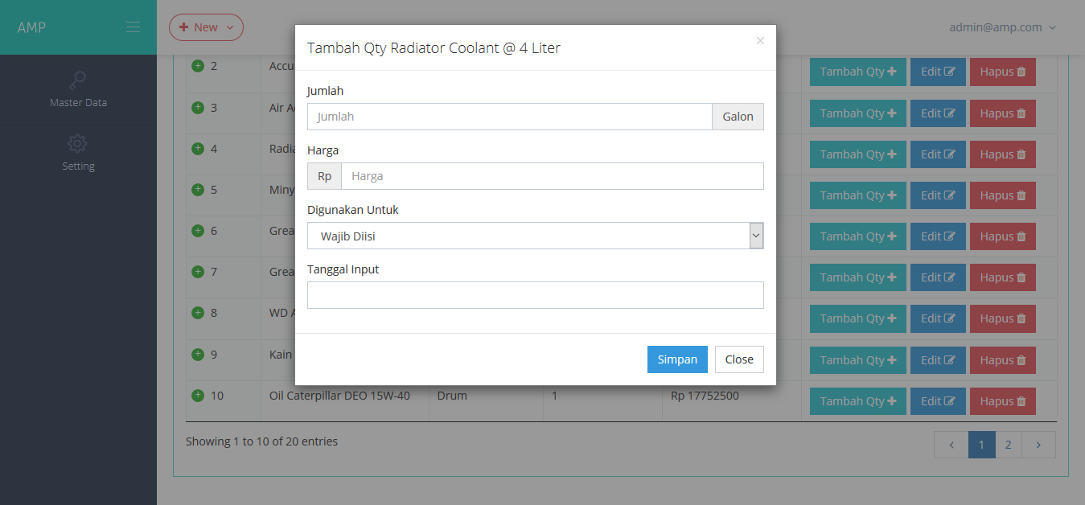Expand the admin@amp.com user menu
1085x505 pixels.
[x=1002, y=27]
